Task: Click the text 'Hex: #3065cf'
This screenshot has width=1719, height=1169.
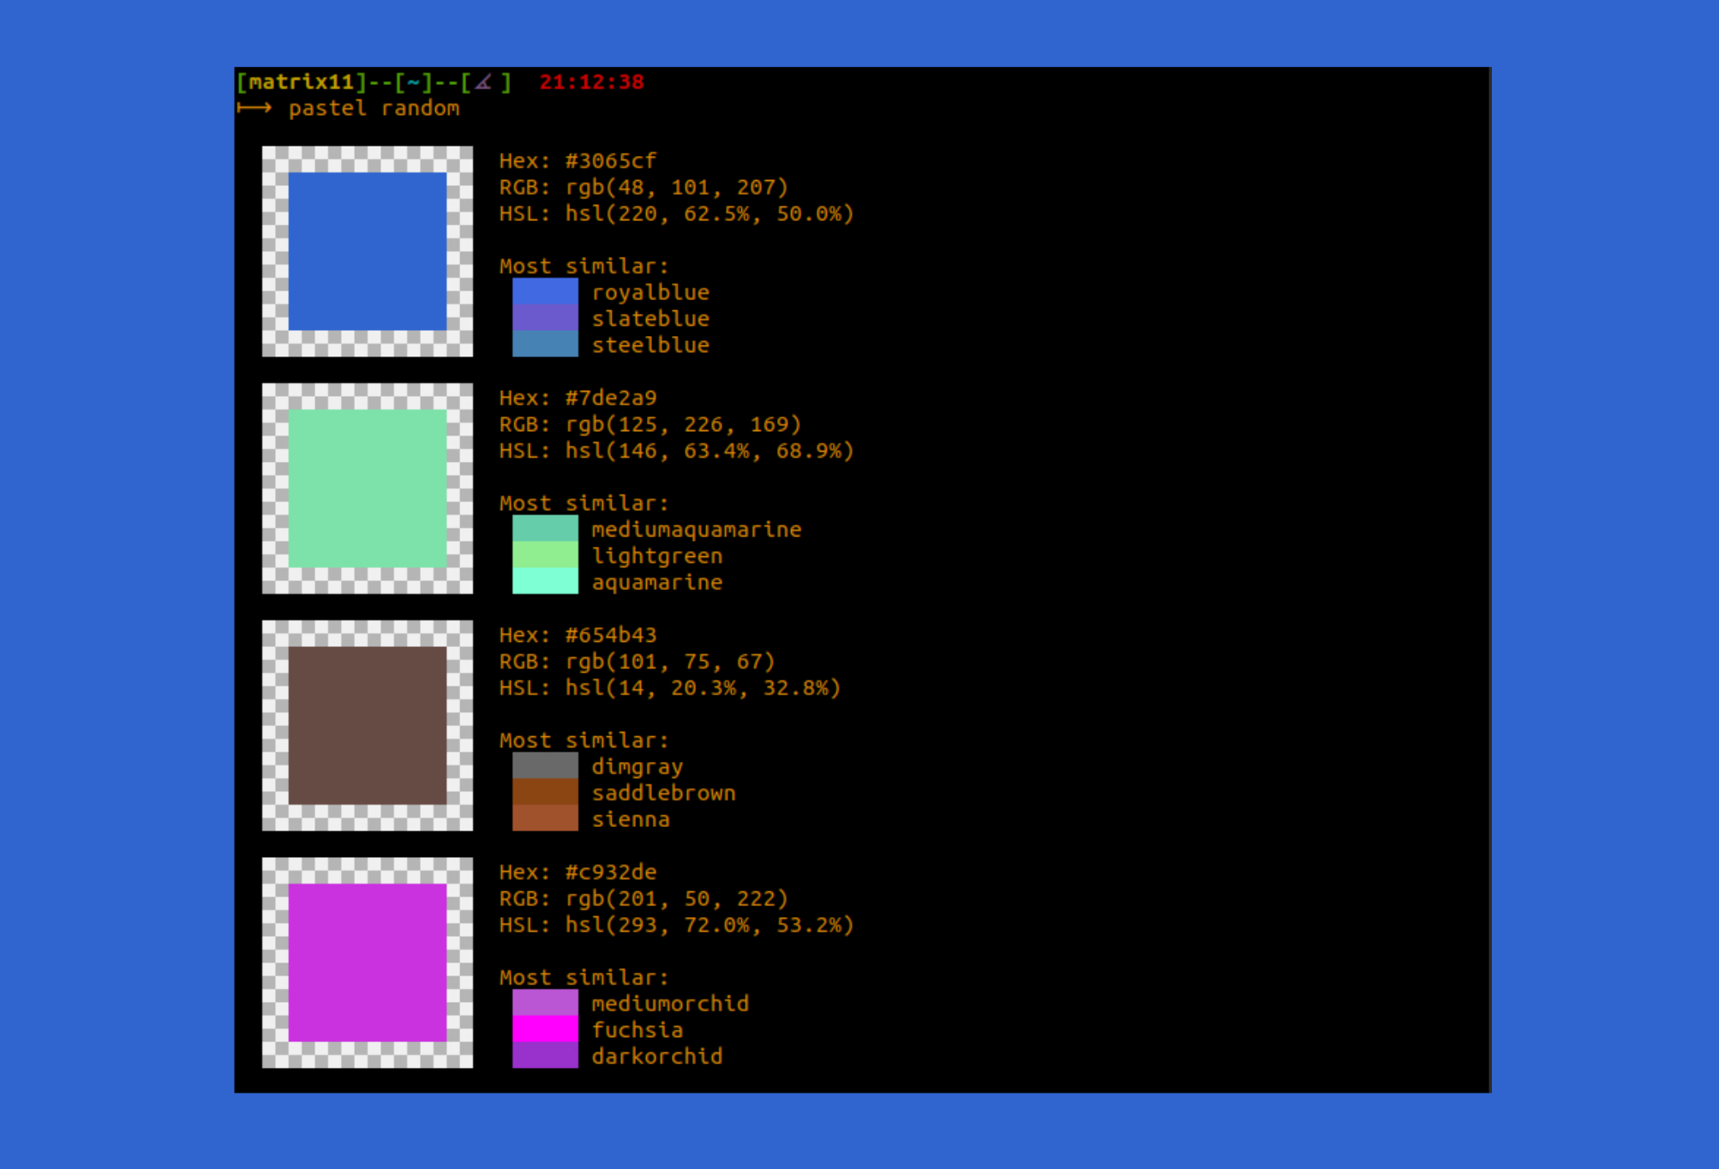Action: pos(578,160)
